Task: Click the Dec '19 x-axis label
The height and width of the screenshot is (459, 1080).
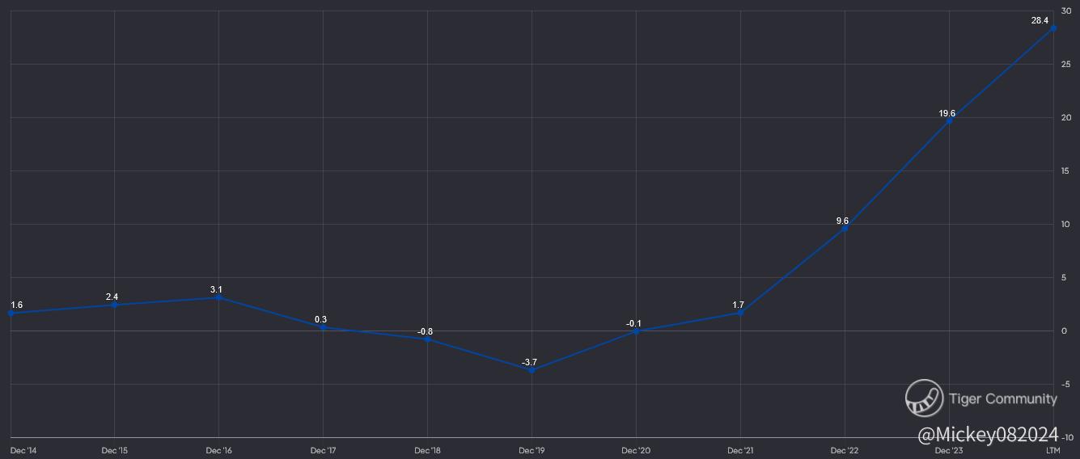Action: 532,450
